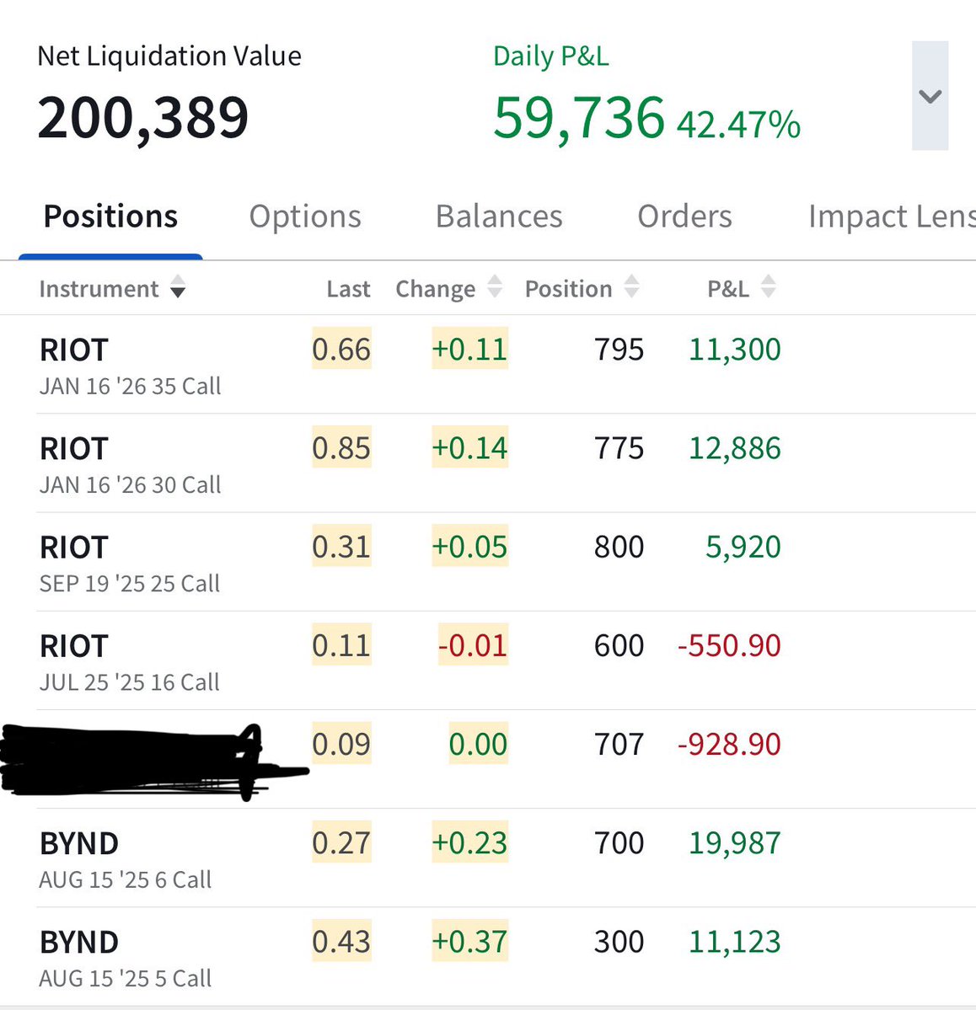Click P&L value 19,987
This screenshot has height=1010, width=976.
click(735, 843)
